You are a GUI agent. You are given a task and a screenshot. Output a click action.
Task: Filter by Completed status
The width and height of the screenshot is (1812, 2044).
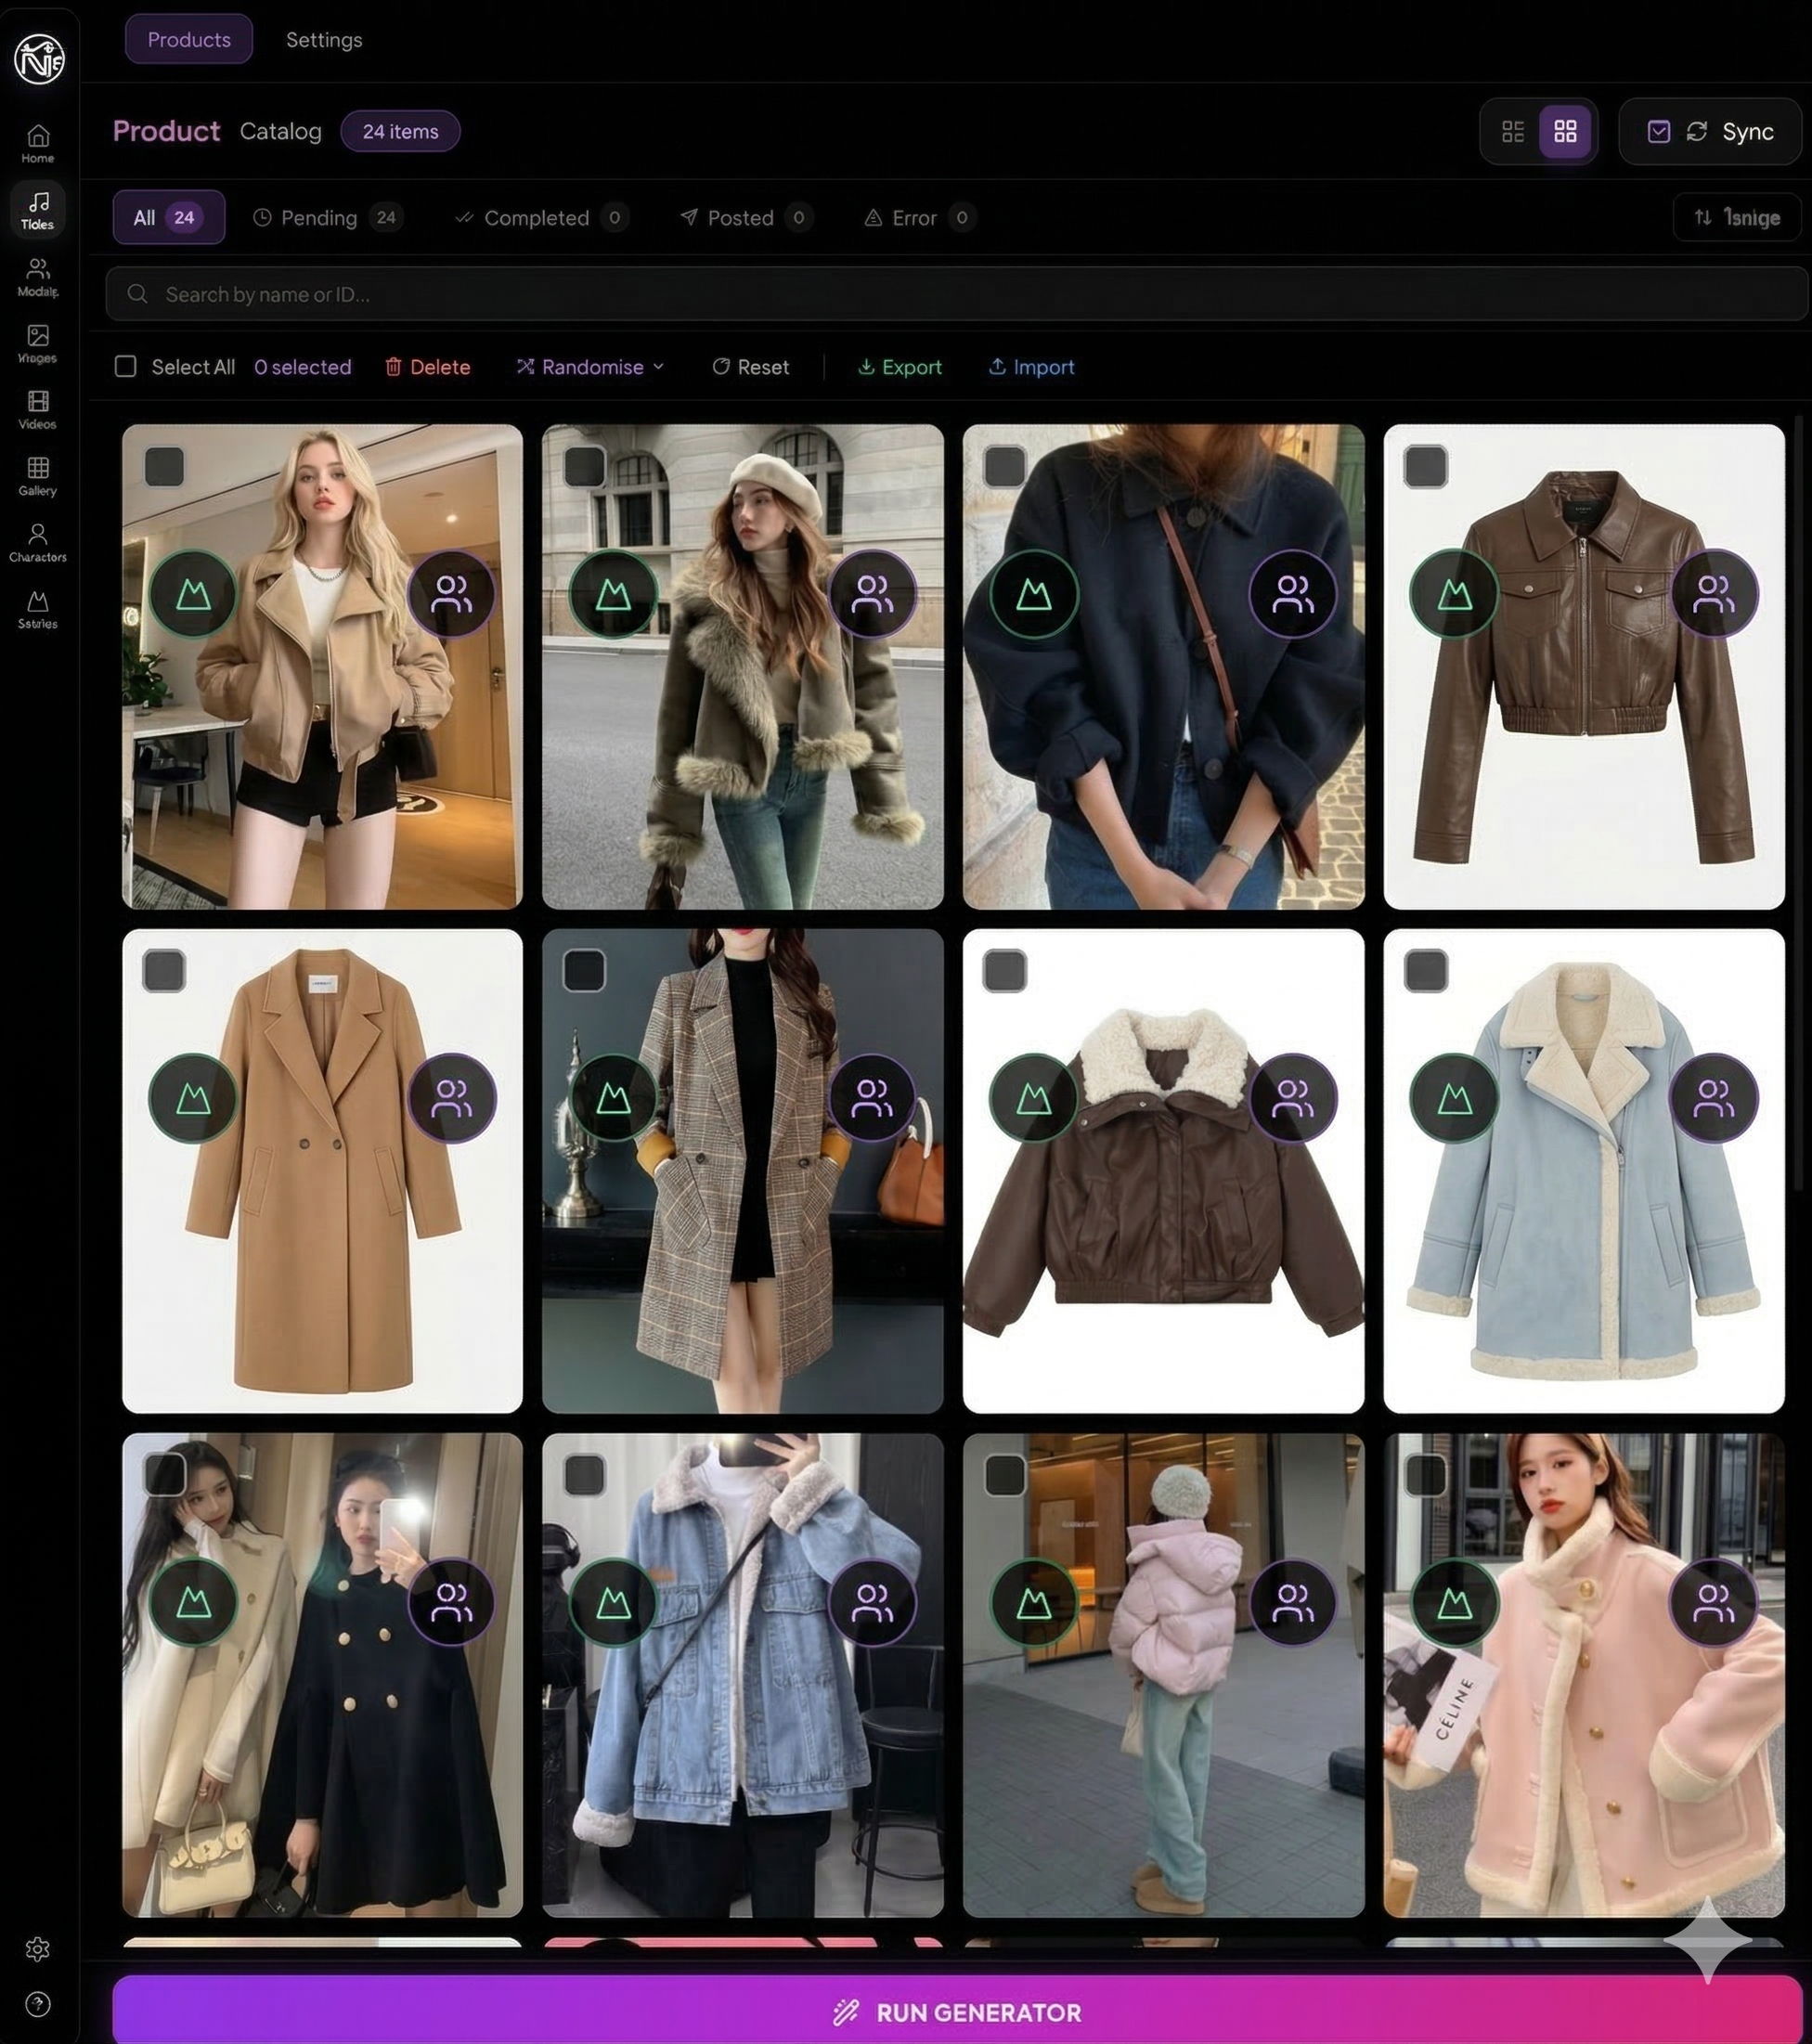(541, 217)
